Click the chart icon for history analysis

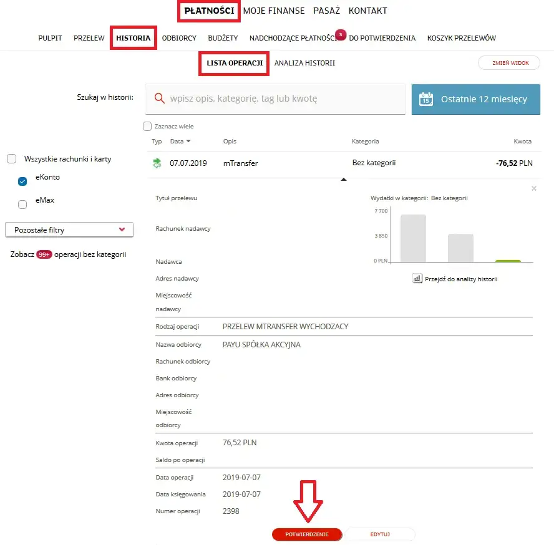pos(417,278)
